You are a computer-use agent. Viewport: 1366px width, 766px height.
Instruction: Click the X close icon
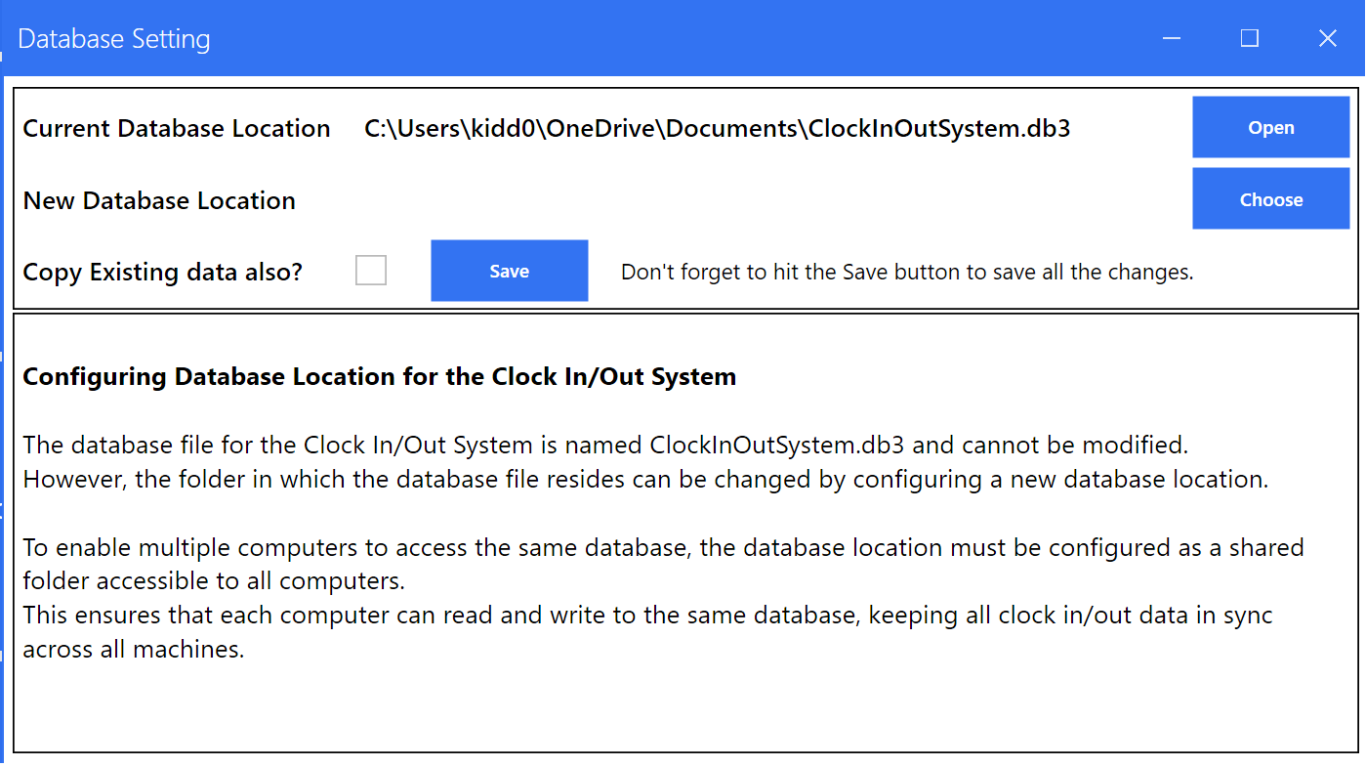click(x=1327, y=38)
